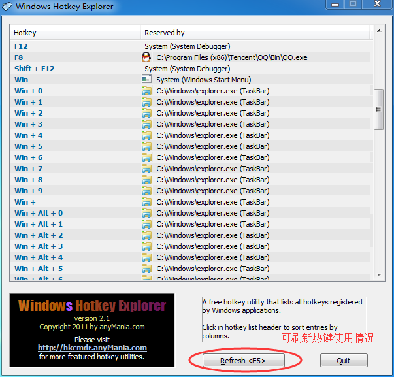394x377 pixels.
Task: Click System (System Debugger) text in F12 row
Action: (x=188, y=46)
